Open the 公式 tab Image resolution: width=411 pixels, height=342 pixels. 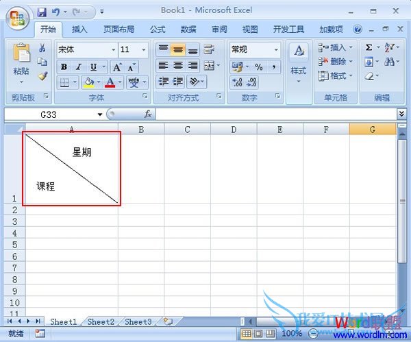tap(158, 29)
